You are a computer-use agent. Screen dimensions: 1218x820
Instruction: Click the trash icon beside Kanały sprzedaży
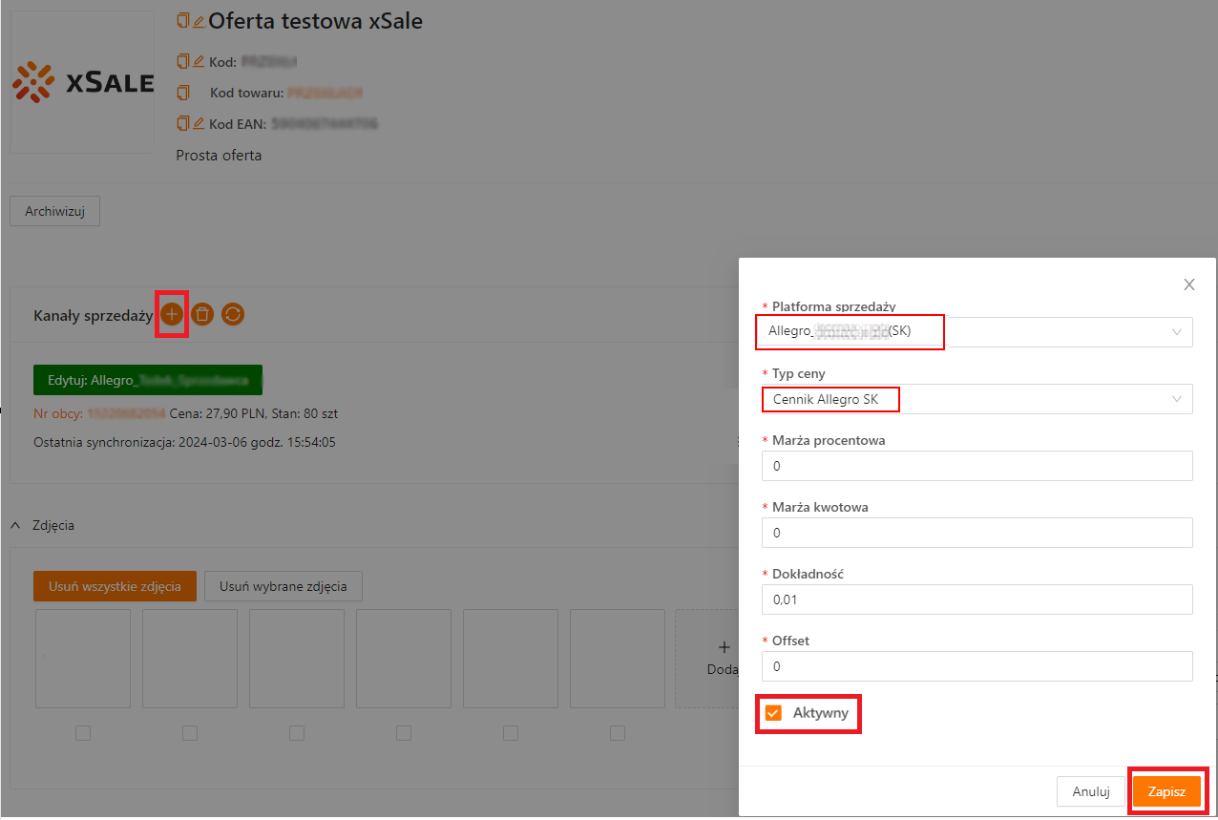pos(202,314)
